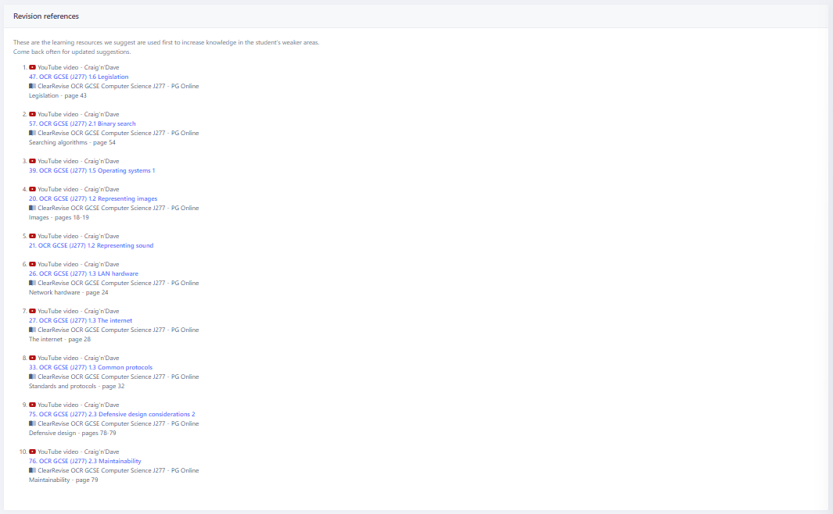Click text 'Maintainability - page 79'
833x514 pixels.
[63, 480]
